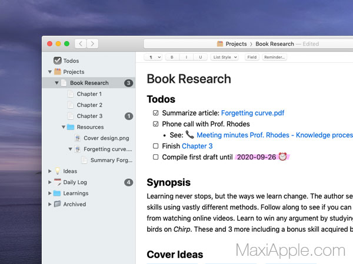
Task: Select Cover design.png in sidebar
Action: (106, 138)
